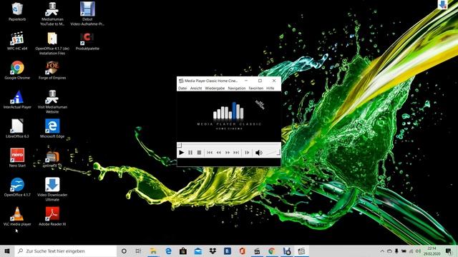Image resolution: width=458 pixels, height=257 pixels.
Task: Select the Adobe Reader XI desktop icon
Action: pyautogui.click(x=52, y=216)
